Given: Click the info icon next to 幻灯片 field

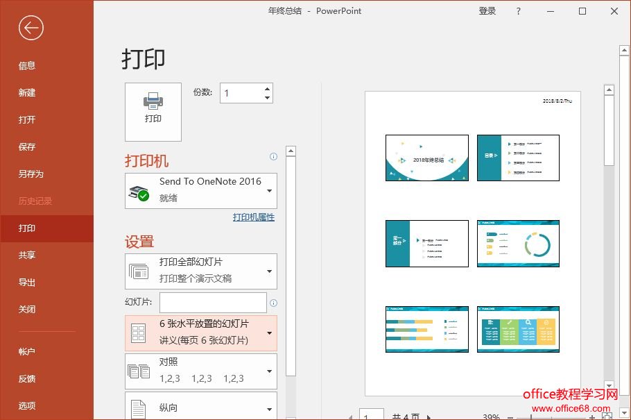Looking at the screenshot, I should (273, 303).
